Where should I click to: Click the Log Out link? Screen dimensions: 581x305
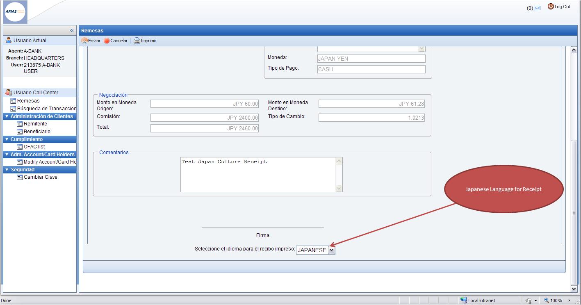coord(563,7)
